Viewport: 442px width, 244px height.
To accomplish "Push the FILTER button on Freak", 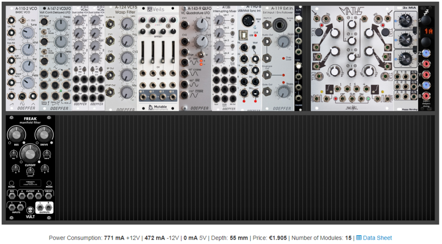I will coord(11,184).
